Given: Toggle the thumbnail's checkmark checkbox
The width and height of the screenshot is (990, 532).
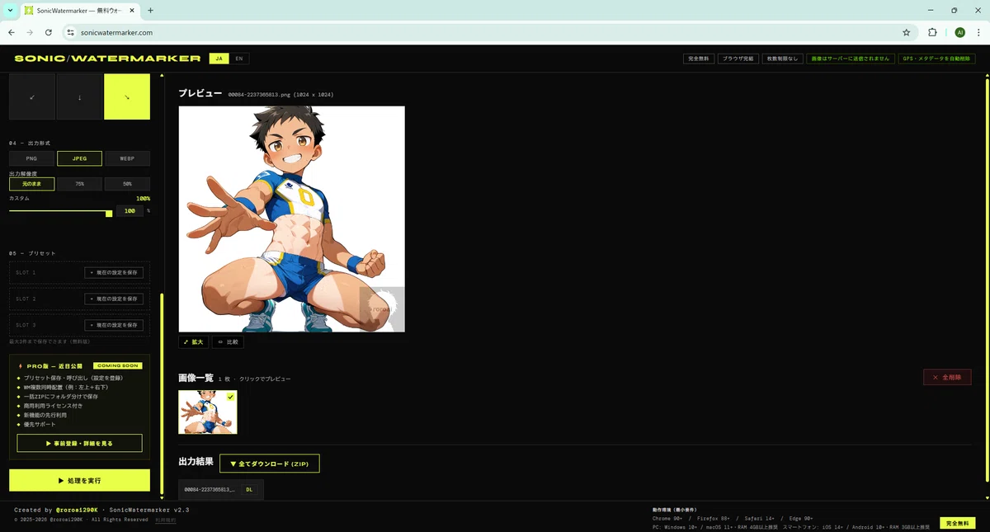Looking at the screenshot, I should click(x=230, y=397).
